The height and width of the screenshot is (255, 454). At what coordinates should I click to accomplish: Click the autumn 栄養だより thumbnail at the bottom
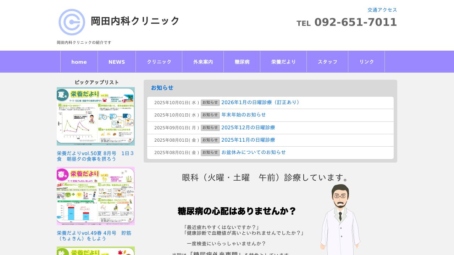[x=96, y=251]
